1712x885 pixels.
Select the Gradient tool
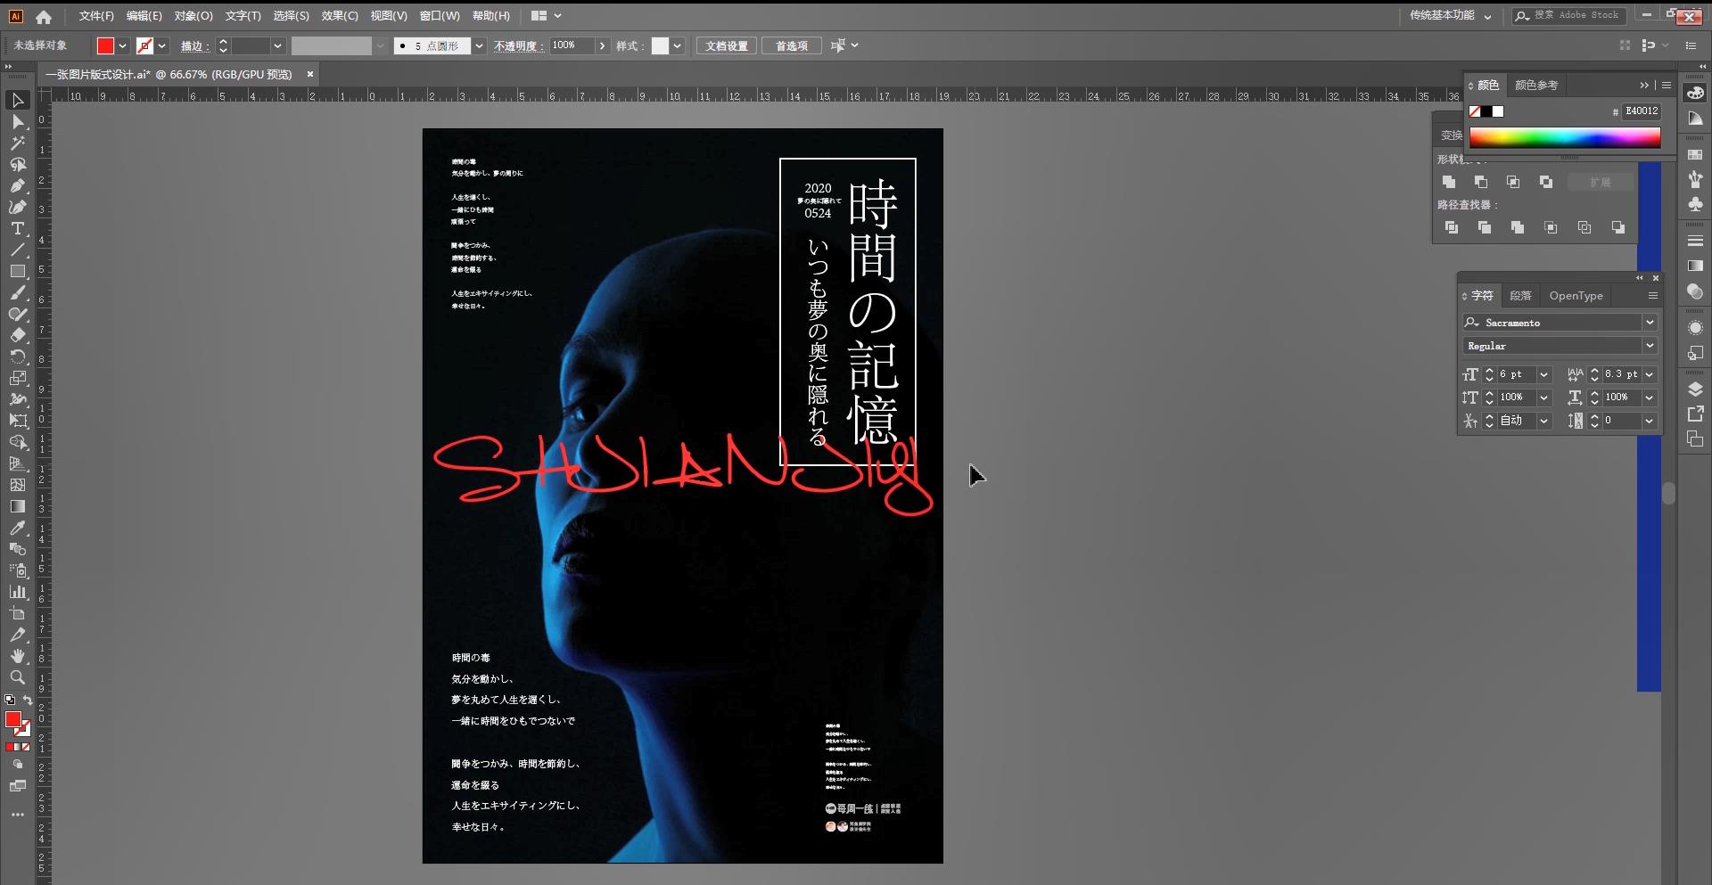[x=18, y=506]
